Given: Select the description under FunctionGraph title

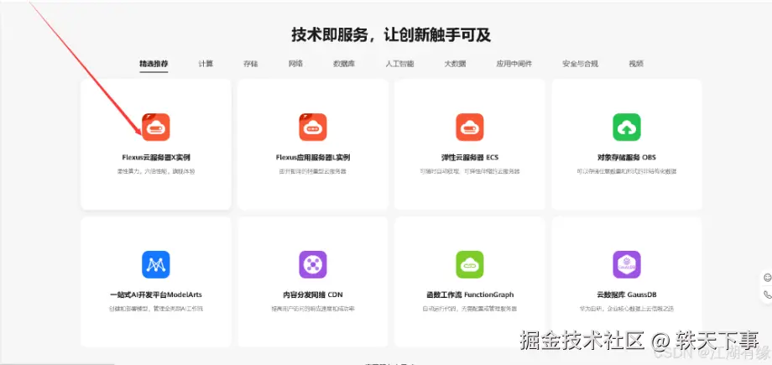Looking at the screenshot, I should click(x=470, y=309).
